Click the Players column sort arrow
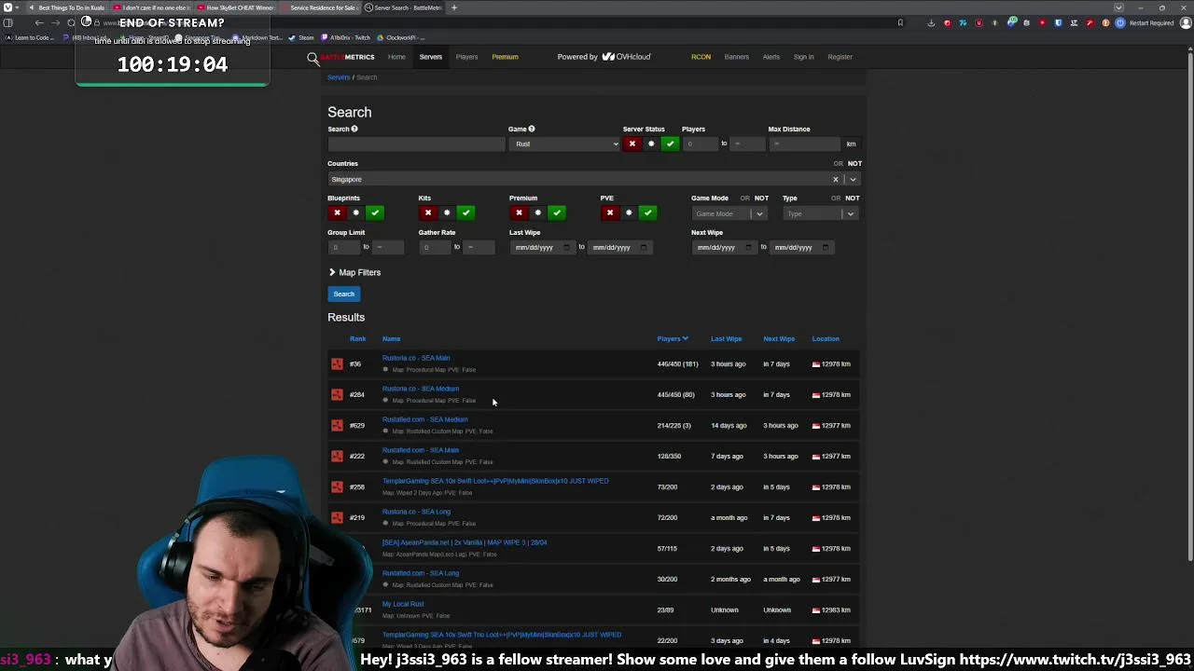Image resolution: width=1194 pixels, height=671 pixels. (x=686, y=339)
